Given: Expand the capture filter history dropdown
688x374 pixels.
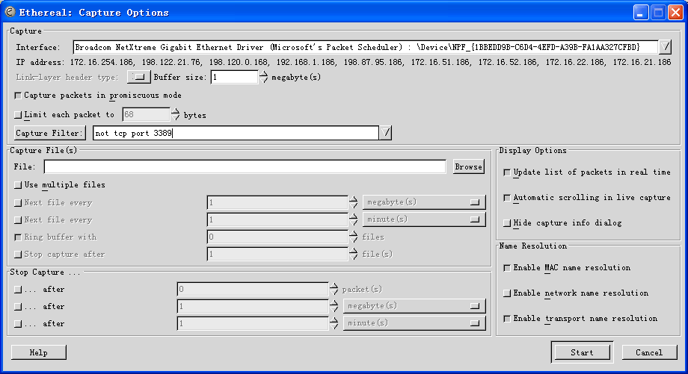Looking at the screenshot, I should (385, 133).
